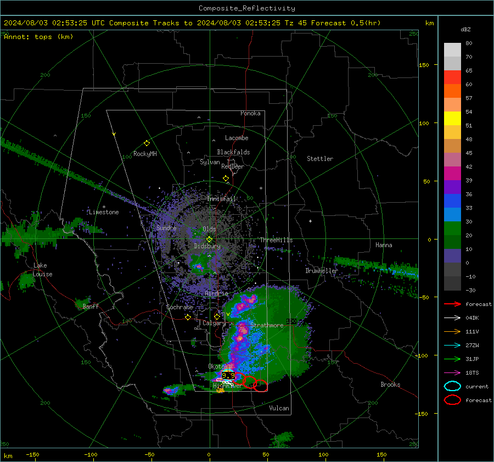Click the Banff town label

point(91,306)
